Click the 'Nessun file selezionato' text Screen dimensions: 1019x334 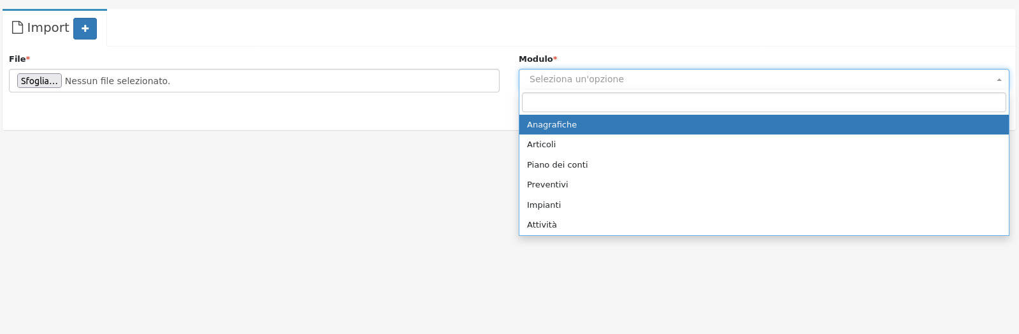pos(117,81)
